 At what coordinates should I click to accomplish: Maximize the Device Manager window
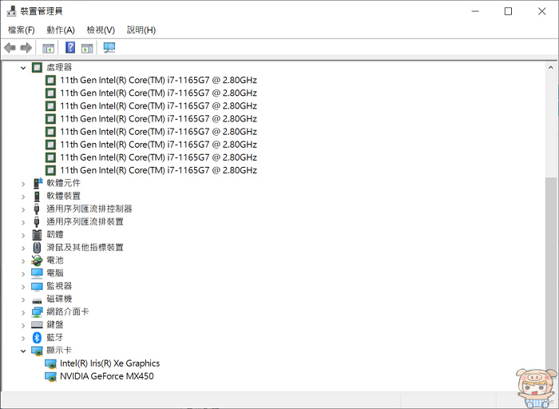508,11
